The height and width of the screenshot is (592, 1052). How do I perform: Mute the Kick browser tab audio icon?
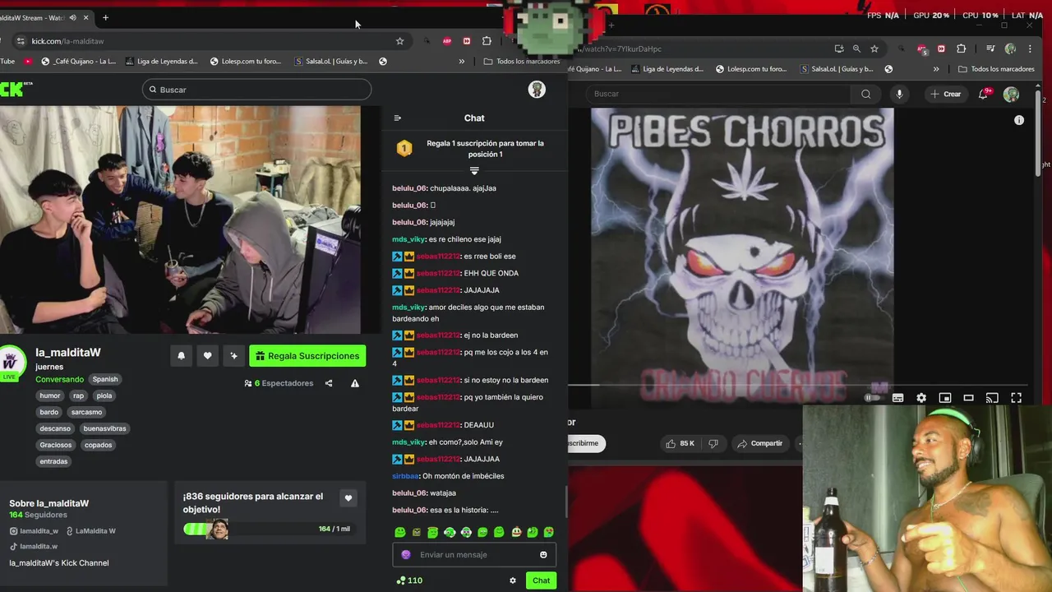tap(73, 17)
